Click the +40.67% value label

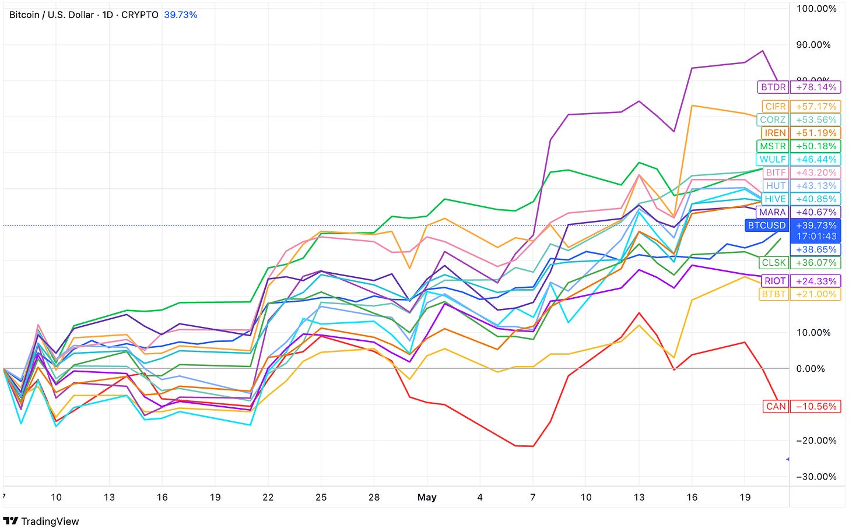click(816, 212)
